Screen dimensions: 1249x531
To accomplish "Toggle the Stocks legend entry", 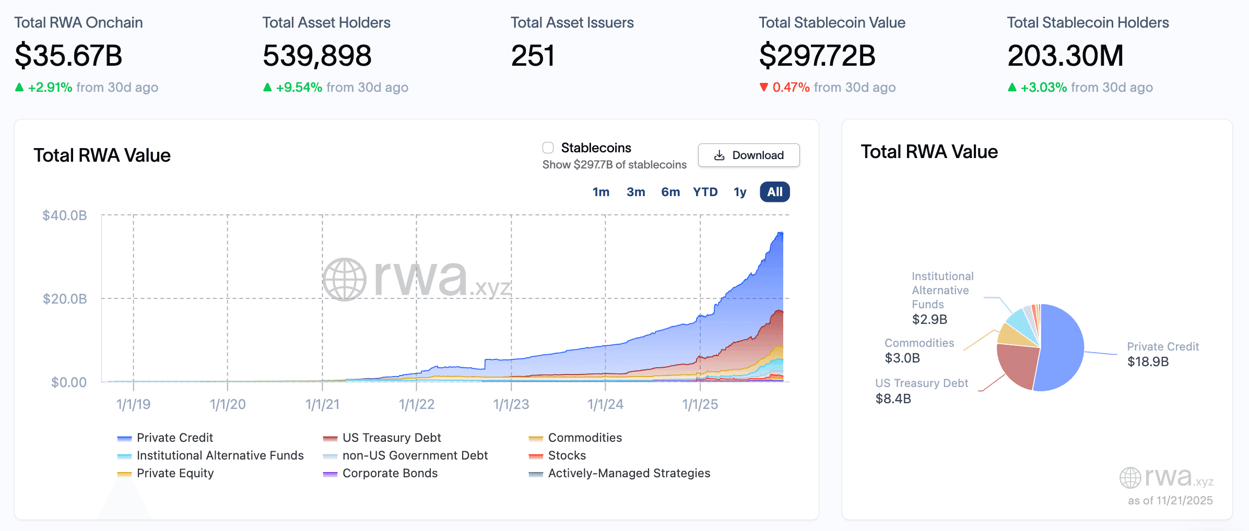I will tap(536, 456).
